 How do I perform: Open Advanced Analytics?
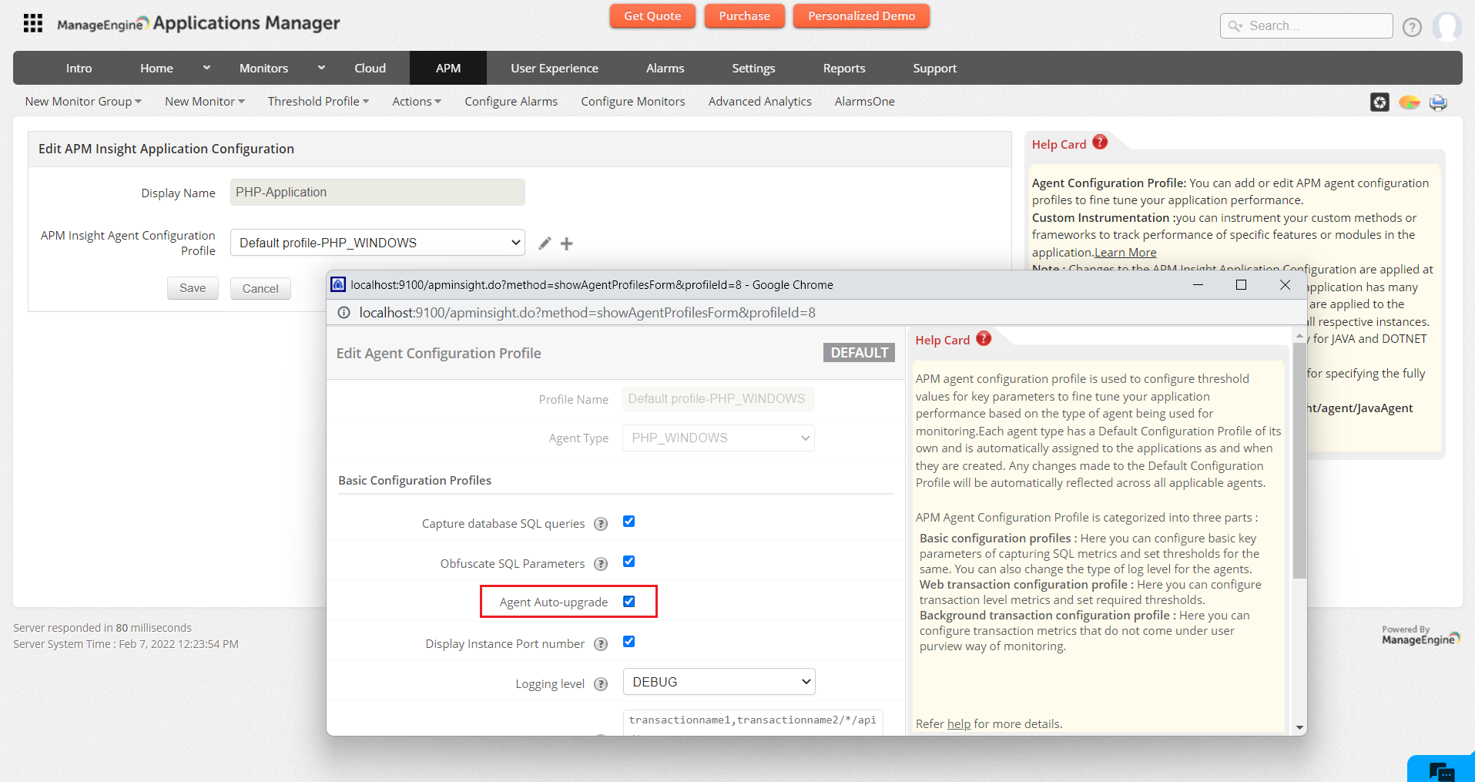pos(760,102)
